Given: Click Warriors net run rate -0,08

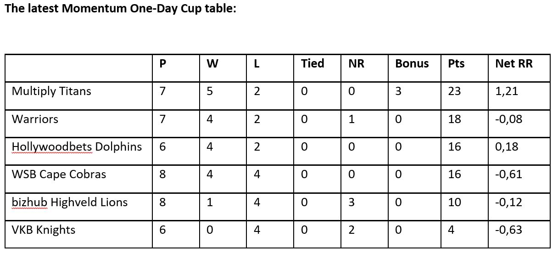Looking at the screenshot, I should tap(509, 119).
